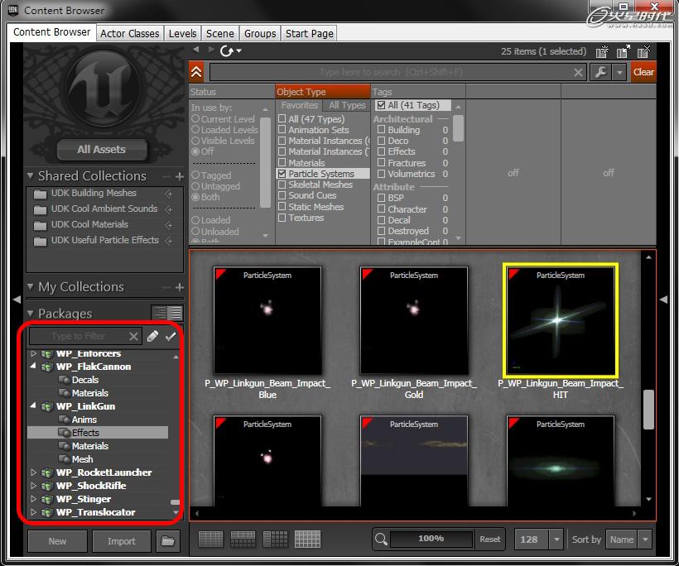This screenshot has width=679, height=566.
Task: Open the package folder browse icon
Action: (x=168, y=541)
